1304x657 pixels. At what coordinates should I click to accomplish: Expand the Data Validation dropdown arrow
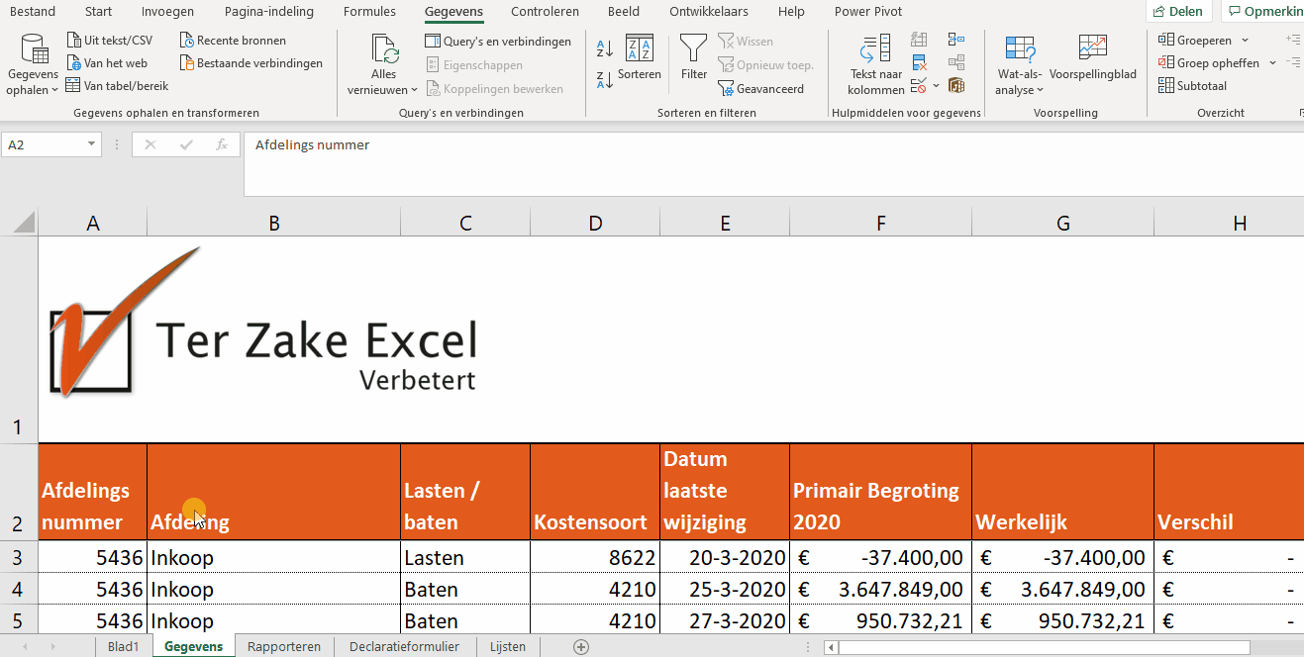(x=936, y=86)
